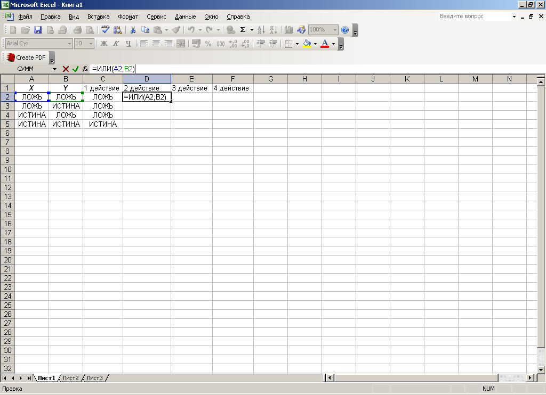Open Print Preview from the toolbar
The image size is (546, 395).
click(90, 30)
